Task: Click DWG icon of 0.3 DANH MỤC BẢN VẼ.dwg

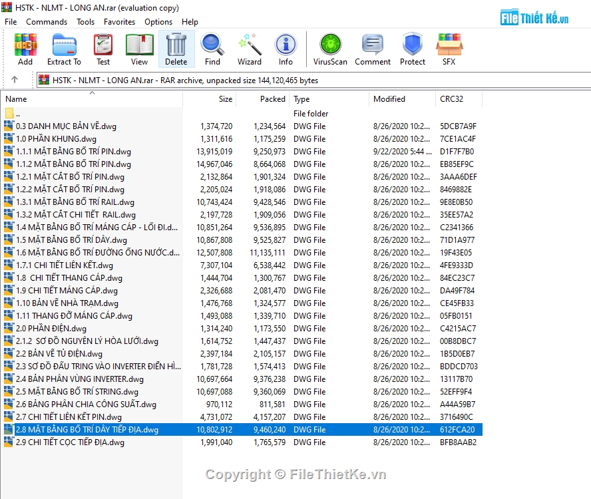Action: tap(9, 126)
